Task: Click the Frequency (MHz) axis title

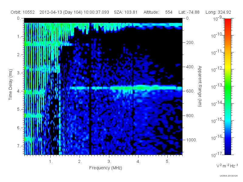Action: [x=106, y=168]
